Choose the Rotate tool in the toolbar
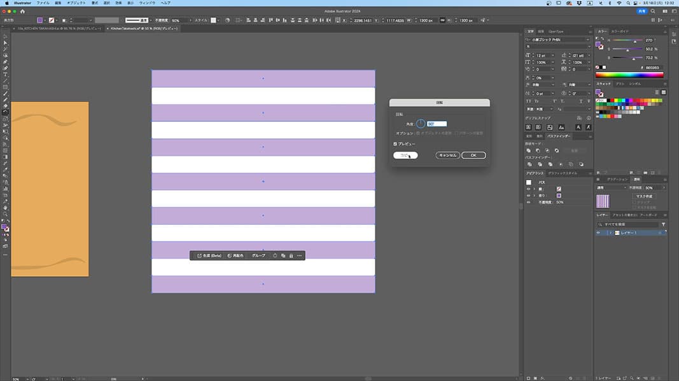Image resolution: width=679 pixels, height=381 pixels. point(5,112)
